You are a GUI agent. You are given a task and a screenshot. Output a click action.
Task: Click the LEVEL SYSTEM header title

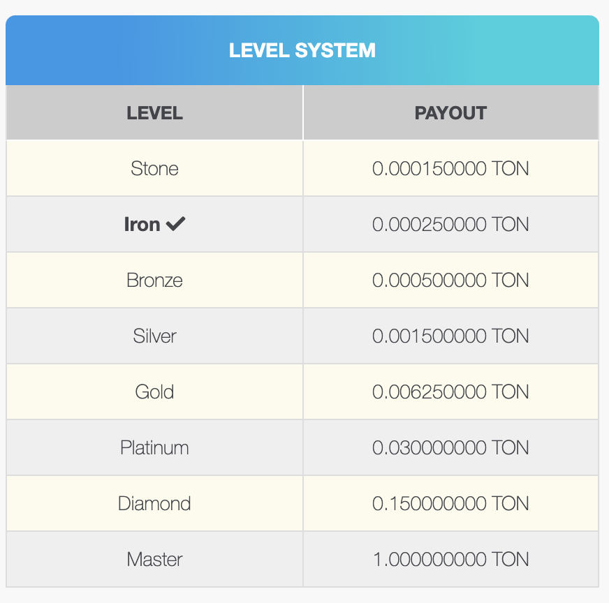click(302, 50)
